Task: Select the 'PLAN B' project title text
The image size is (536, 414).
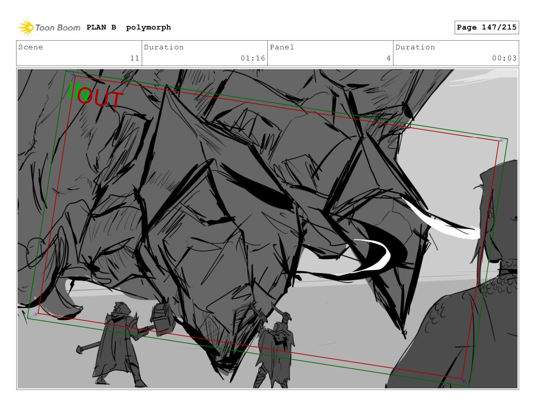Action: (101, 27)
